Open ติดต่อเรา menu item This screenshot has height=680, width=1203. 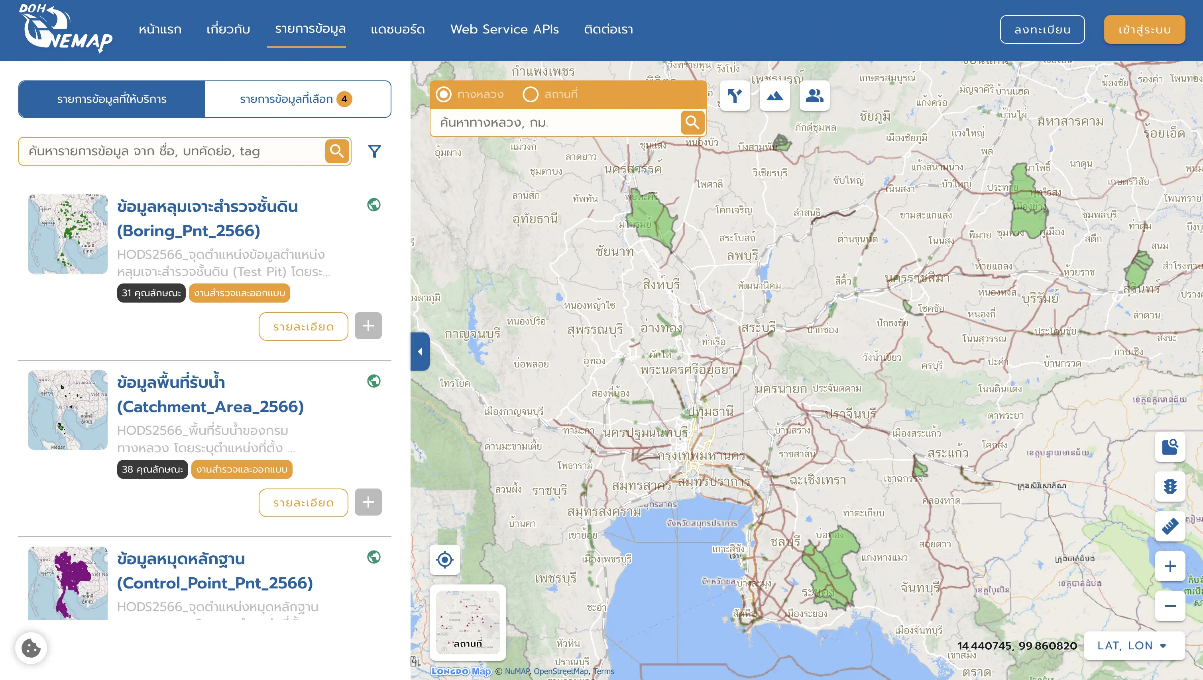[608, 29]
